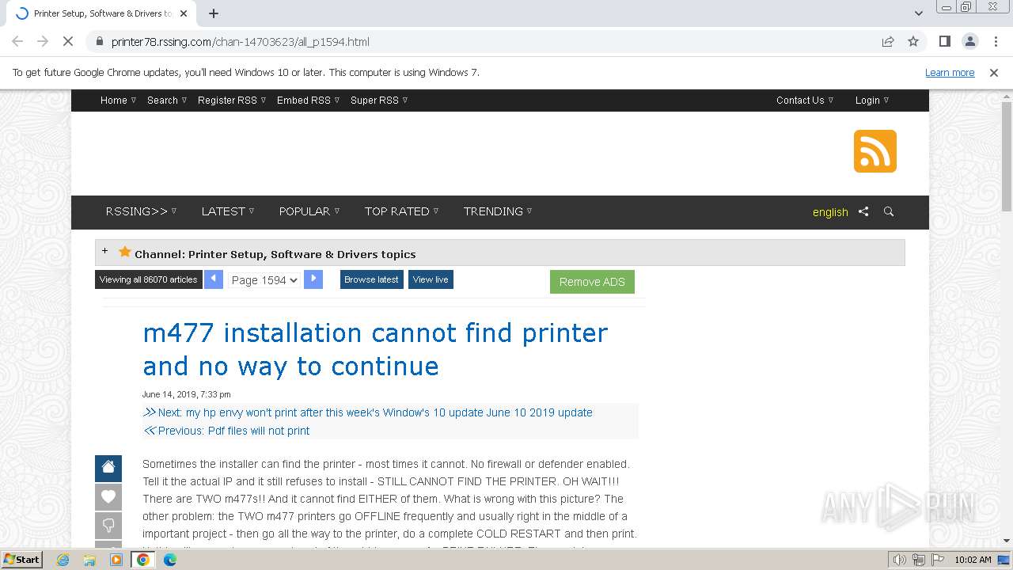Open tab search chevron

[x=918, y=13]
